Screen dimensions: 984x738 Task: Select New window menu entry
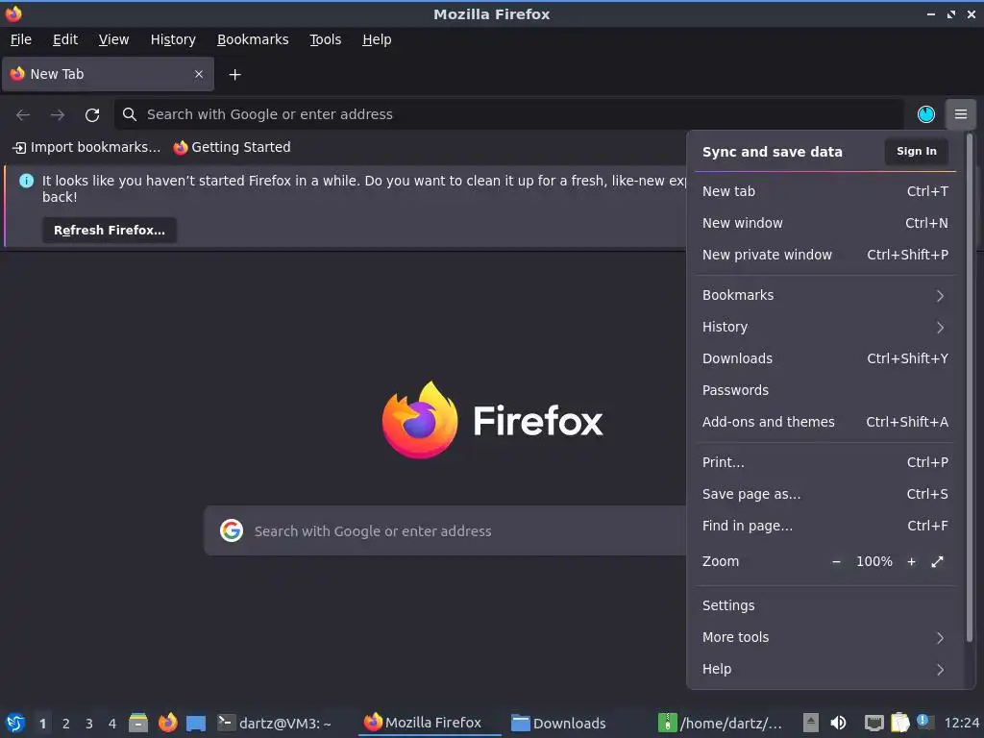pos(825,223)
